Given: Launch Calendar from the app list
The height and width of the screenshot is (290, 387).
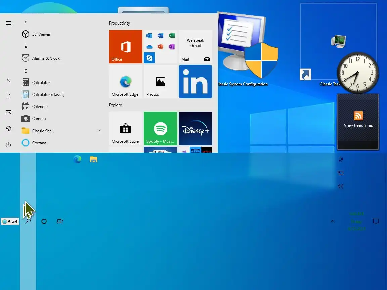Looking at the screenshot, I should point(62,106).
